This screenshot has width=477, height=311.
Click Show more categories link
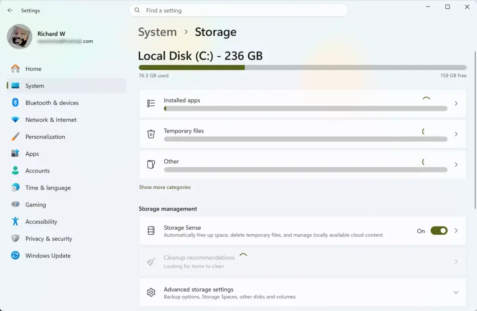(x=165, y=187)
